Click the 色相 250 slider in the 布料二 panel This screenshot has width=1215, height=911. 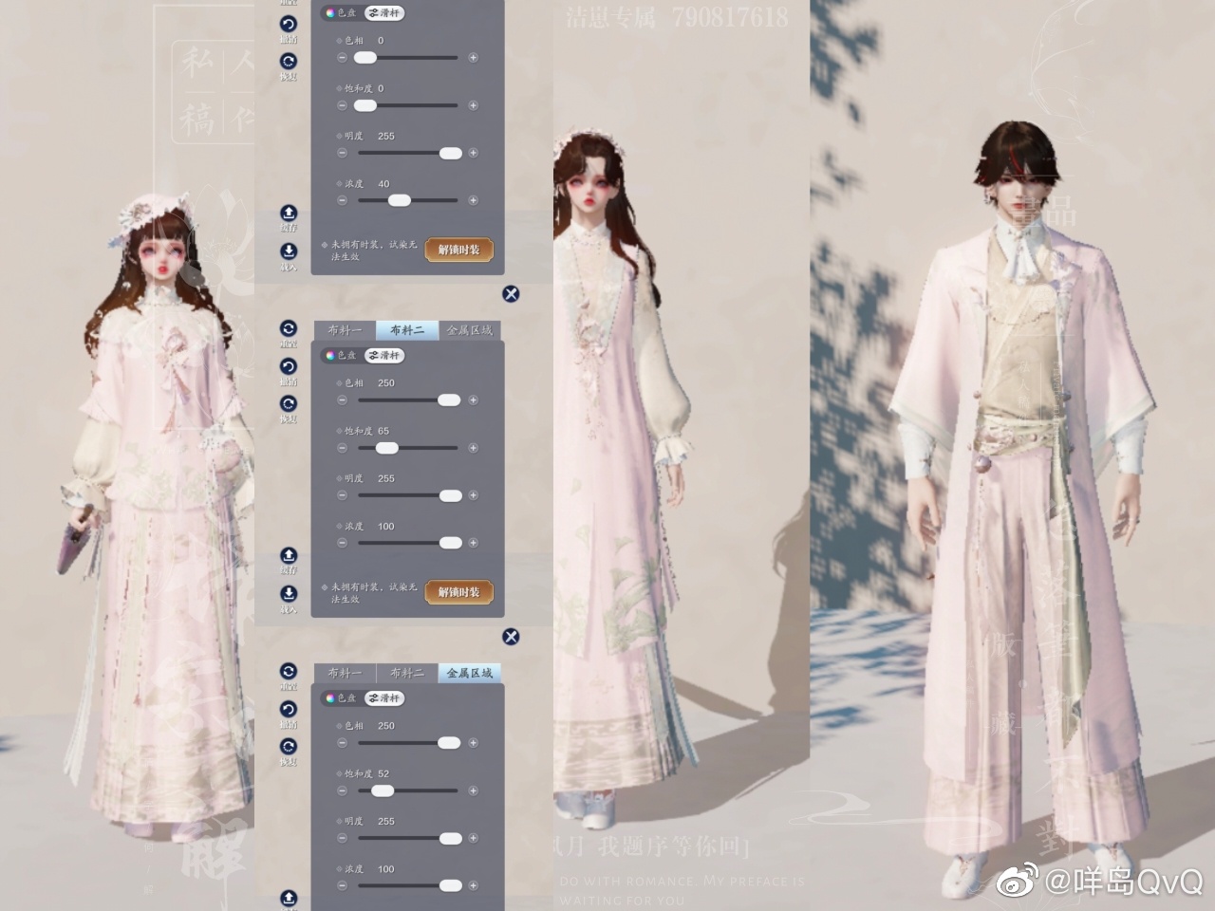[407, 400]
